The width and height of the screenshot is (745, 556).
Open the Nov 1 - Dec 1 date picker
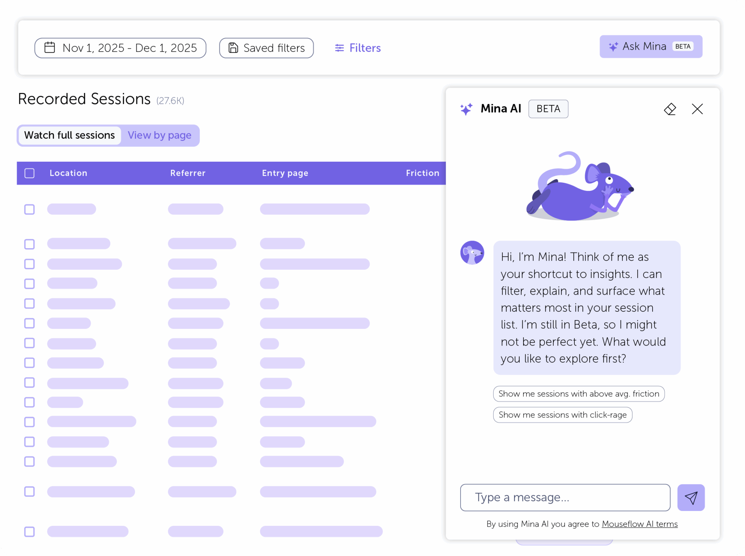(x=129, y=48)
